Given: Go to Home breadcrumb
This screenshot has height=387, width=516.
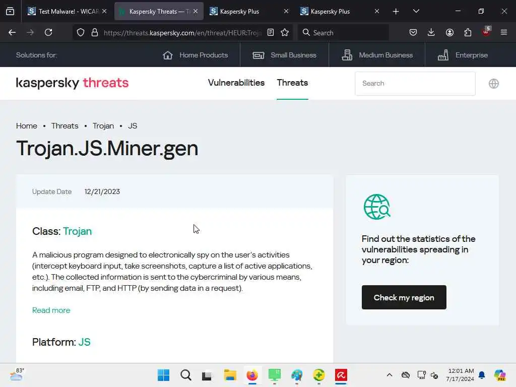Looking at the screenshot, I should [27, 125].
